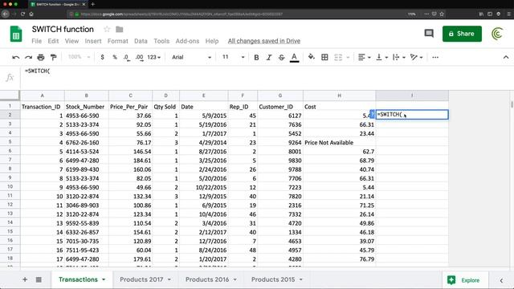The image size is (514, 289).
Task: Open the fill color picker
Action: point(312,57)
